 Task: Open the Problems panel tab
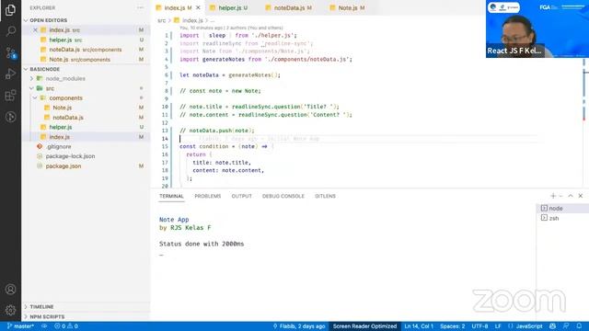coord(208,196)
